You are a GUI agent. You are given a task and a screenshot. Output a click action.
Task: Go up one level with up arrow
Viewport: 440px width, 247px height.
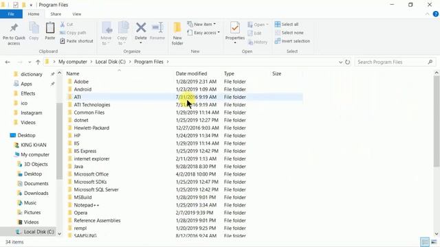pos(38,62)
